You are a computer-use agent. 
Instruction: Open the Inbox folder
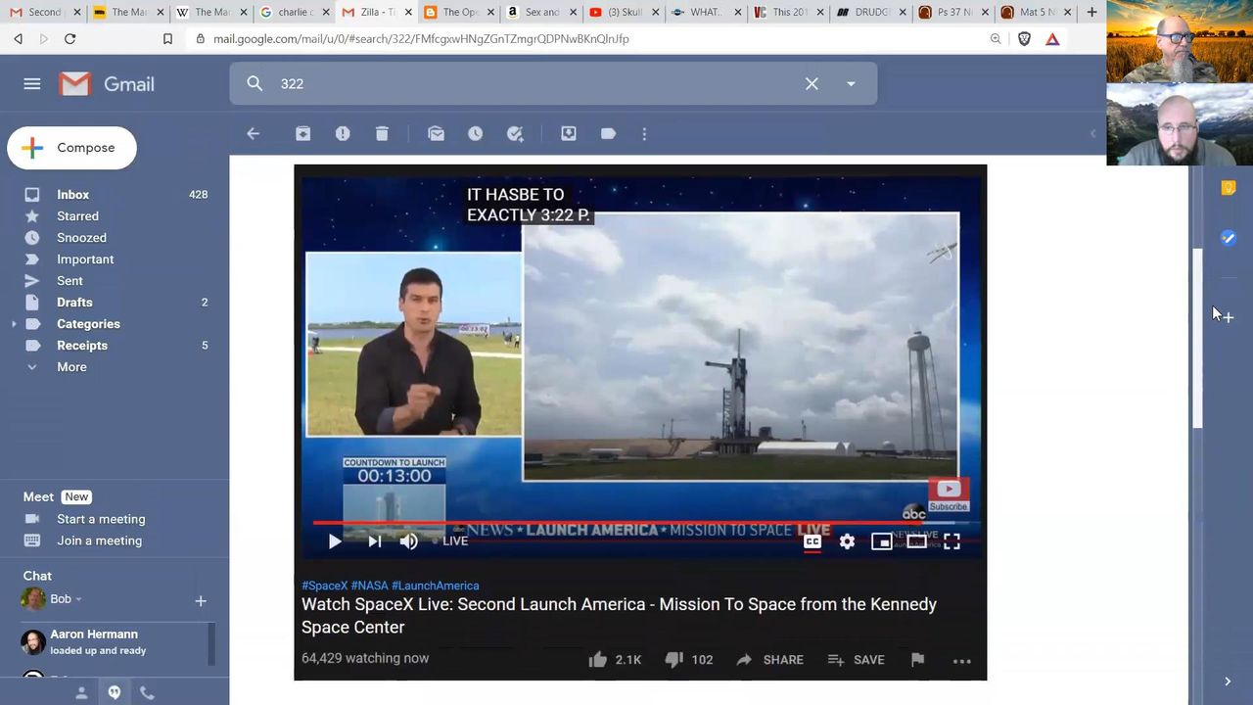(72, 195)
